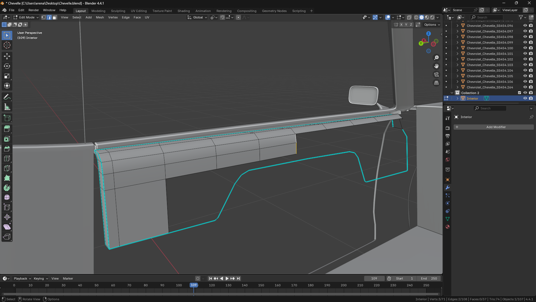This screenshot has width=536, height=302.
Task: Activate the Move tool
Action: (x=7, y=56)
